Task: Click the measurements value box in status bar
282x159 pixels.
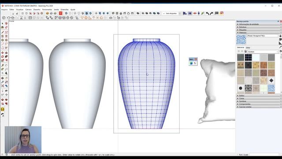Action: pos(264,155)
